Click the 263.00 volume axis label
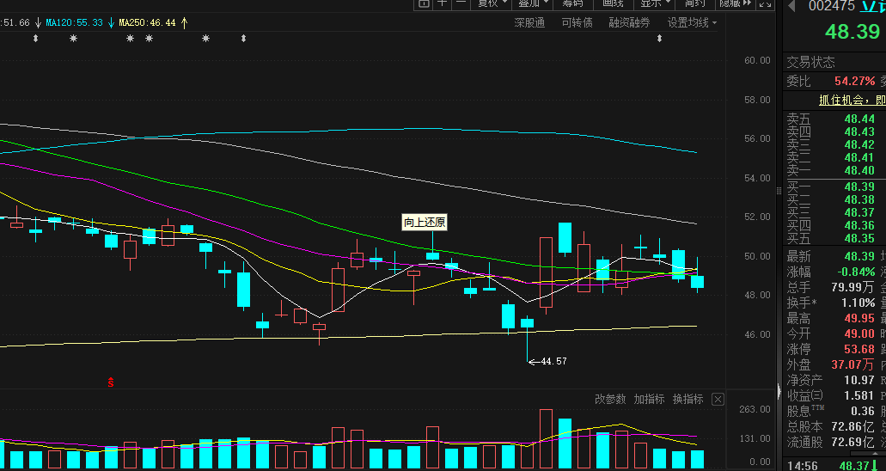This screenshot has width=886, height=471. click(756, 409)
